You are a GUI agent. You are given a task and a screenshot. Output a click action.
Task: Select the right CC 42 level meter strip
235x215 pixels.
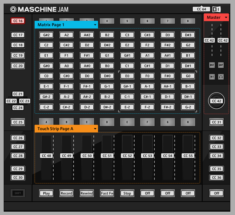pyautogui.click(x=223, y=40)
